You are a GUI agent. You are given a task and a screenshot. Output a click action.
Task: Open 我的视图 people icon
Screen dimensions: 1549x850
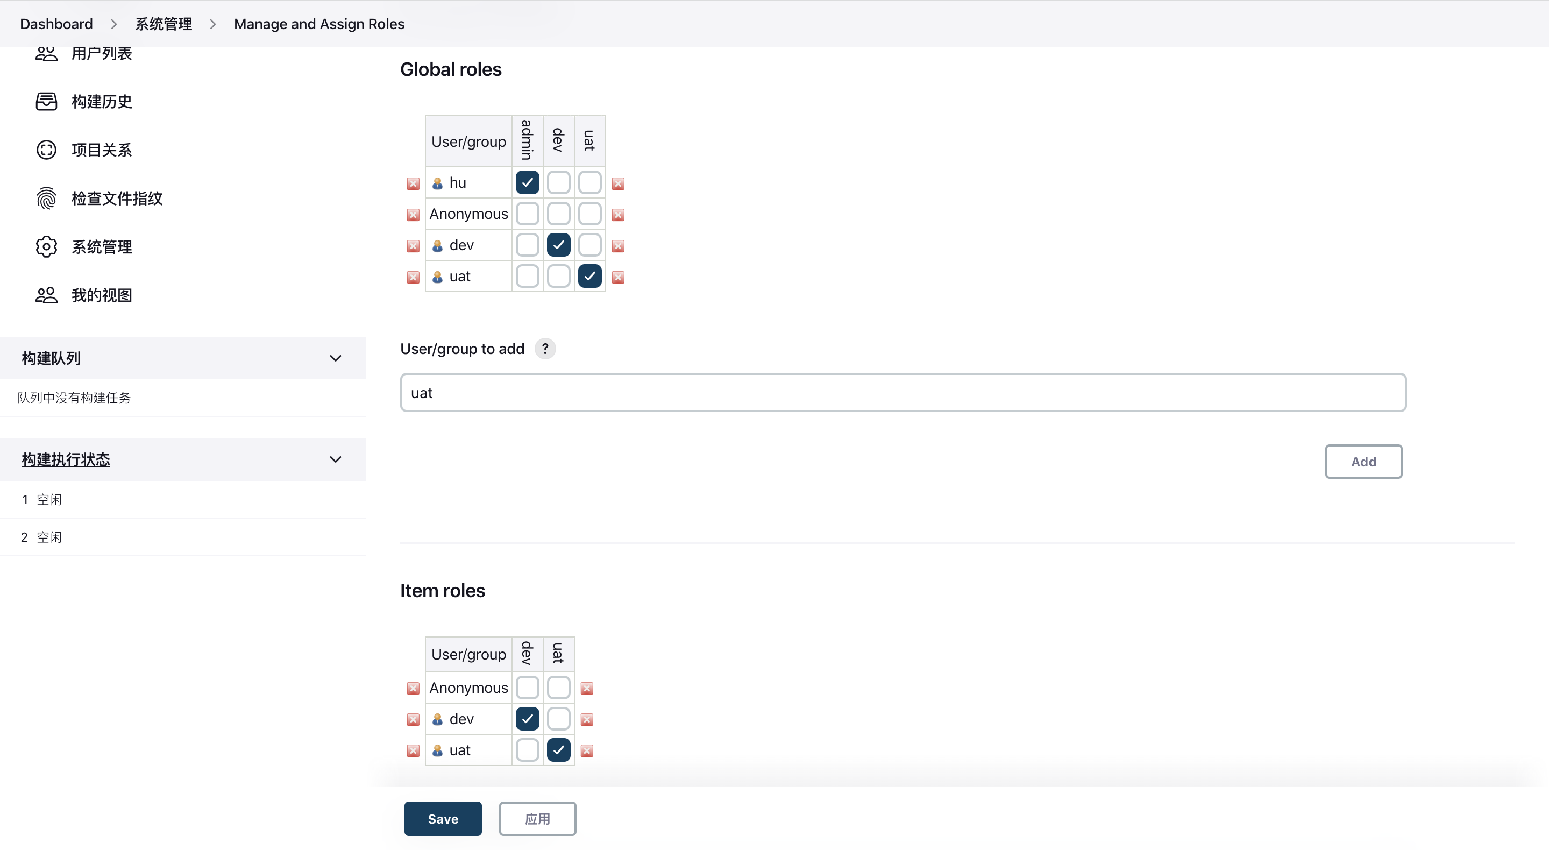[46, 295]
